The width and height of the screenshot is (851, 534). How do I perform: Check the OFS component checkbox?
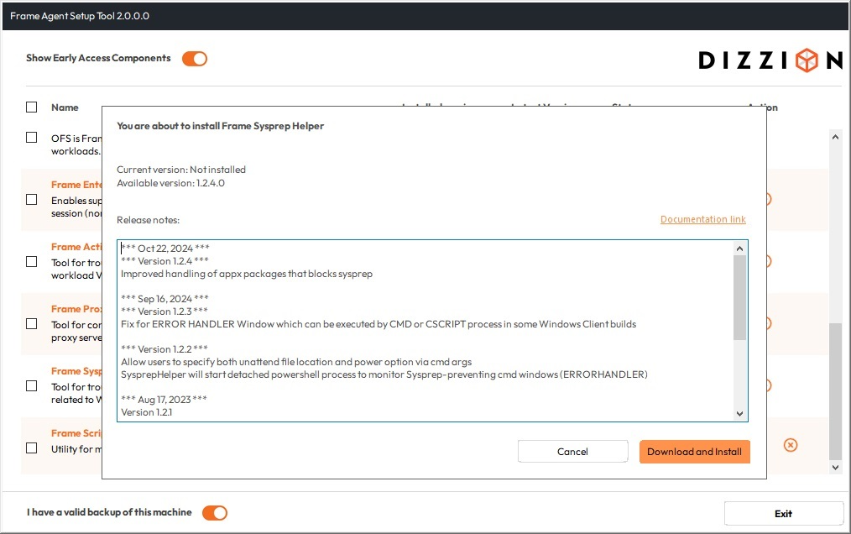point(31,137)
